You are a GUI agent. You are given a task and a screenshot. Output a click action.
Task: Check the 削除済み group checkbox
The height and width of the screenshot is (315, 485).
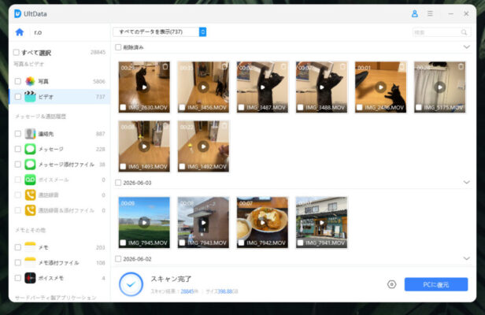coord(118,47)
